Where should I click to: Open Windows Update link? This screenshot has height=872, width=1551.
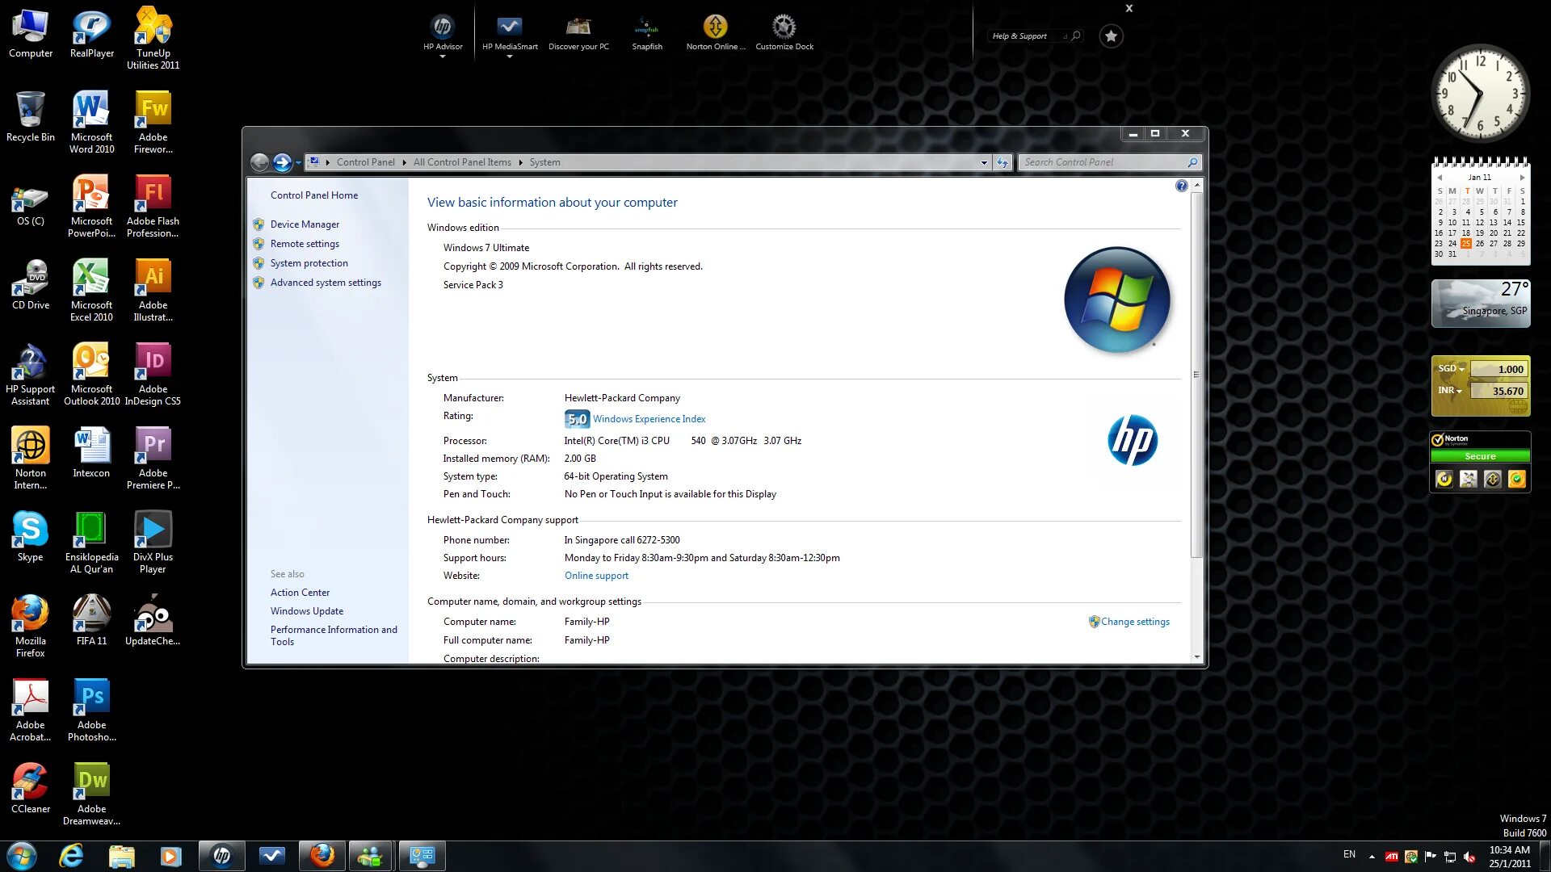pos(307,611)
